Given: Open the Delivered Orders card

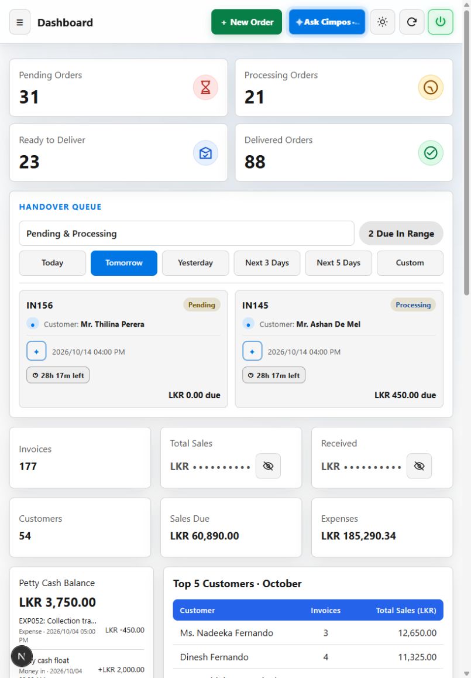Looking at the screenshot, I should [x=344, y=153].
